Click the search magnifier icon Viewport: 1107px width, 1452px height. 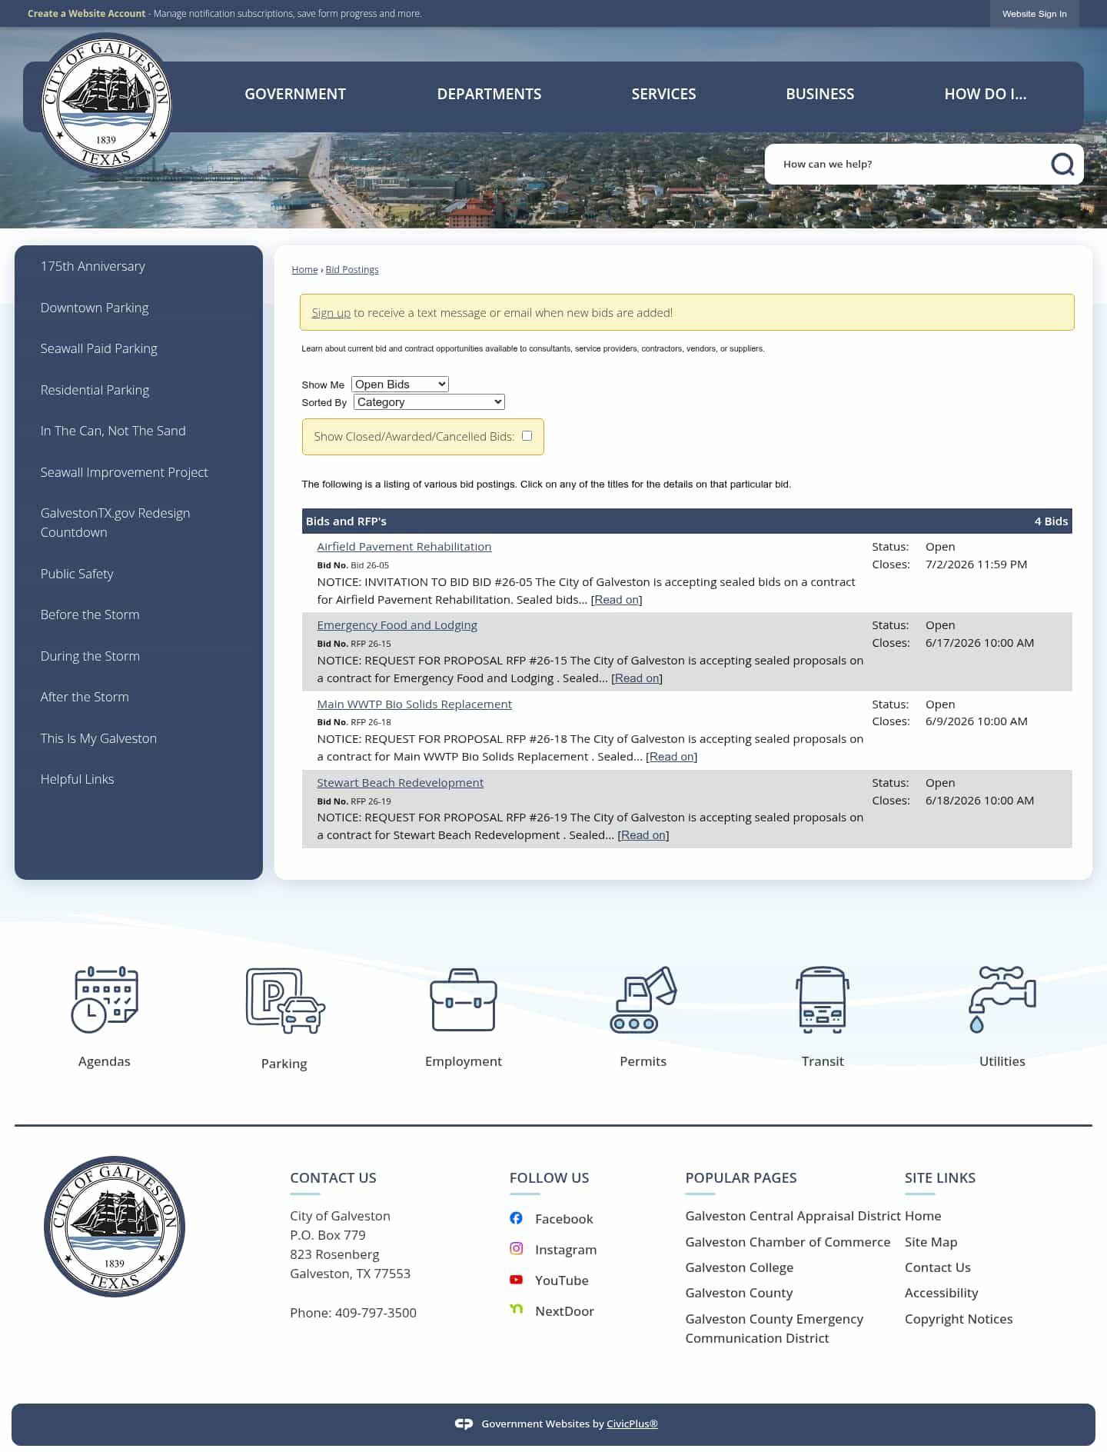click(x=1062, y=164)
